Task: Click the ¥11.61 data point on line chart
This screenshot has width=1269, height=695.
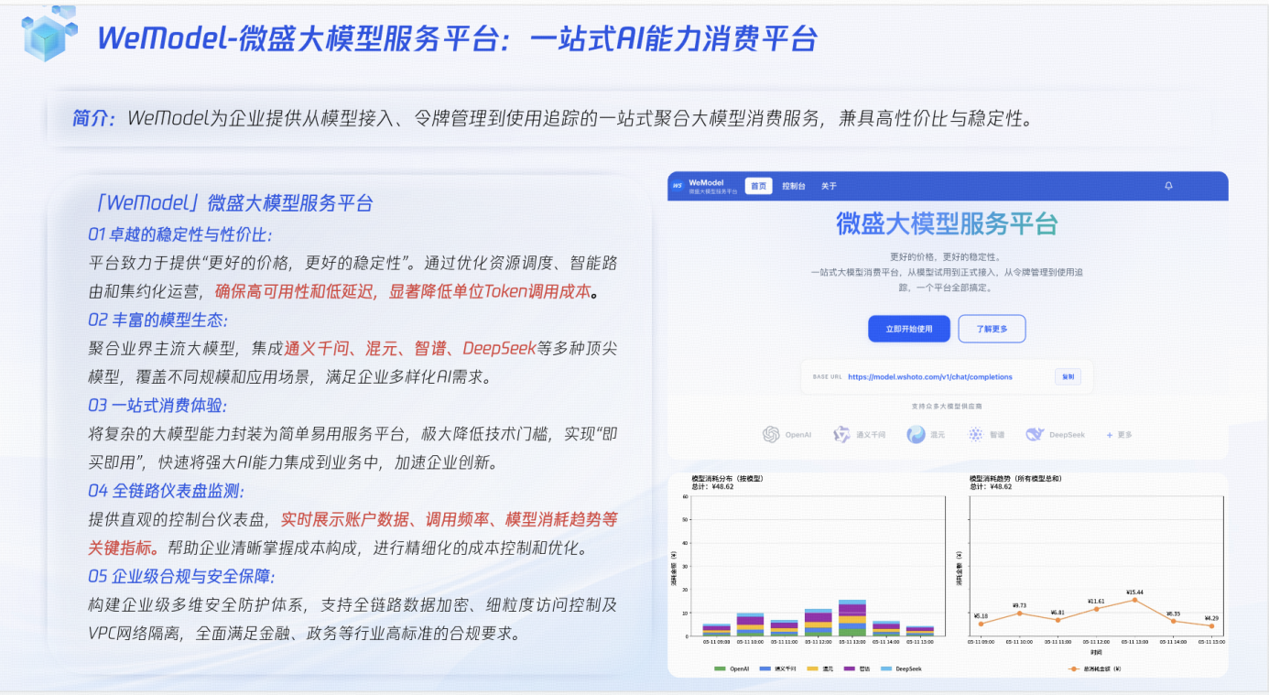Action: pyautogui.click(x=1096, y=609)
